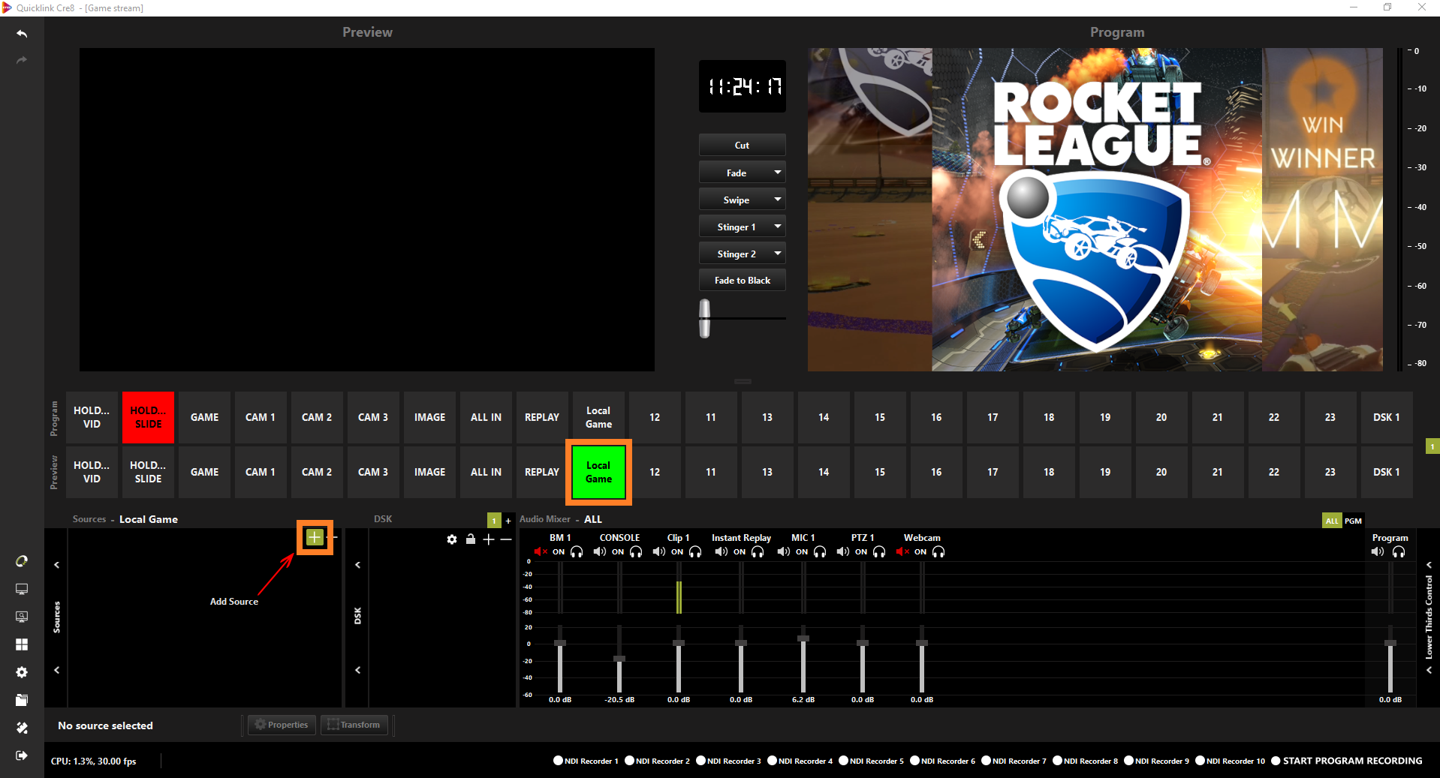Viewport: 1440px width, 778px height.
Task: Open the Swipe transition dropdown arrow
Action: [x=778, y=200]
